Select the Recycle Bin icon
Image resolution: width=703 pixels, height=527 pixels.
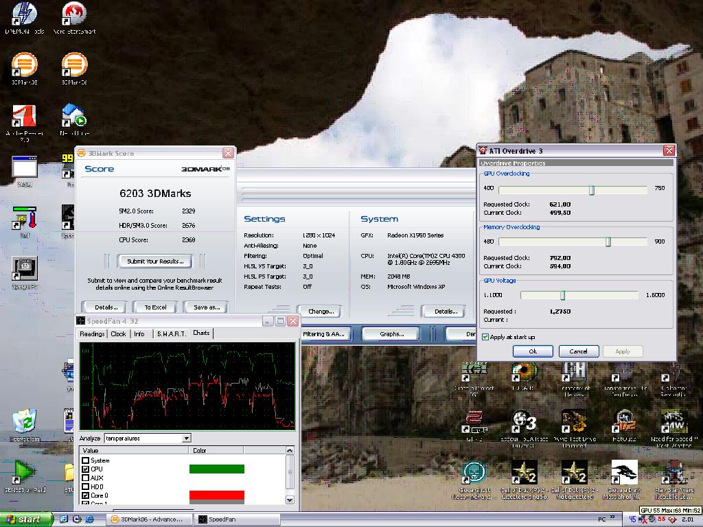24,425
